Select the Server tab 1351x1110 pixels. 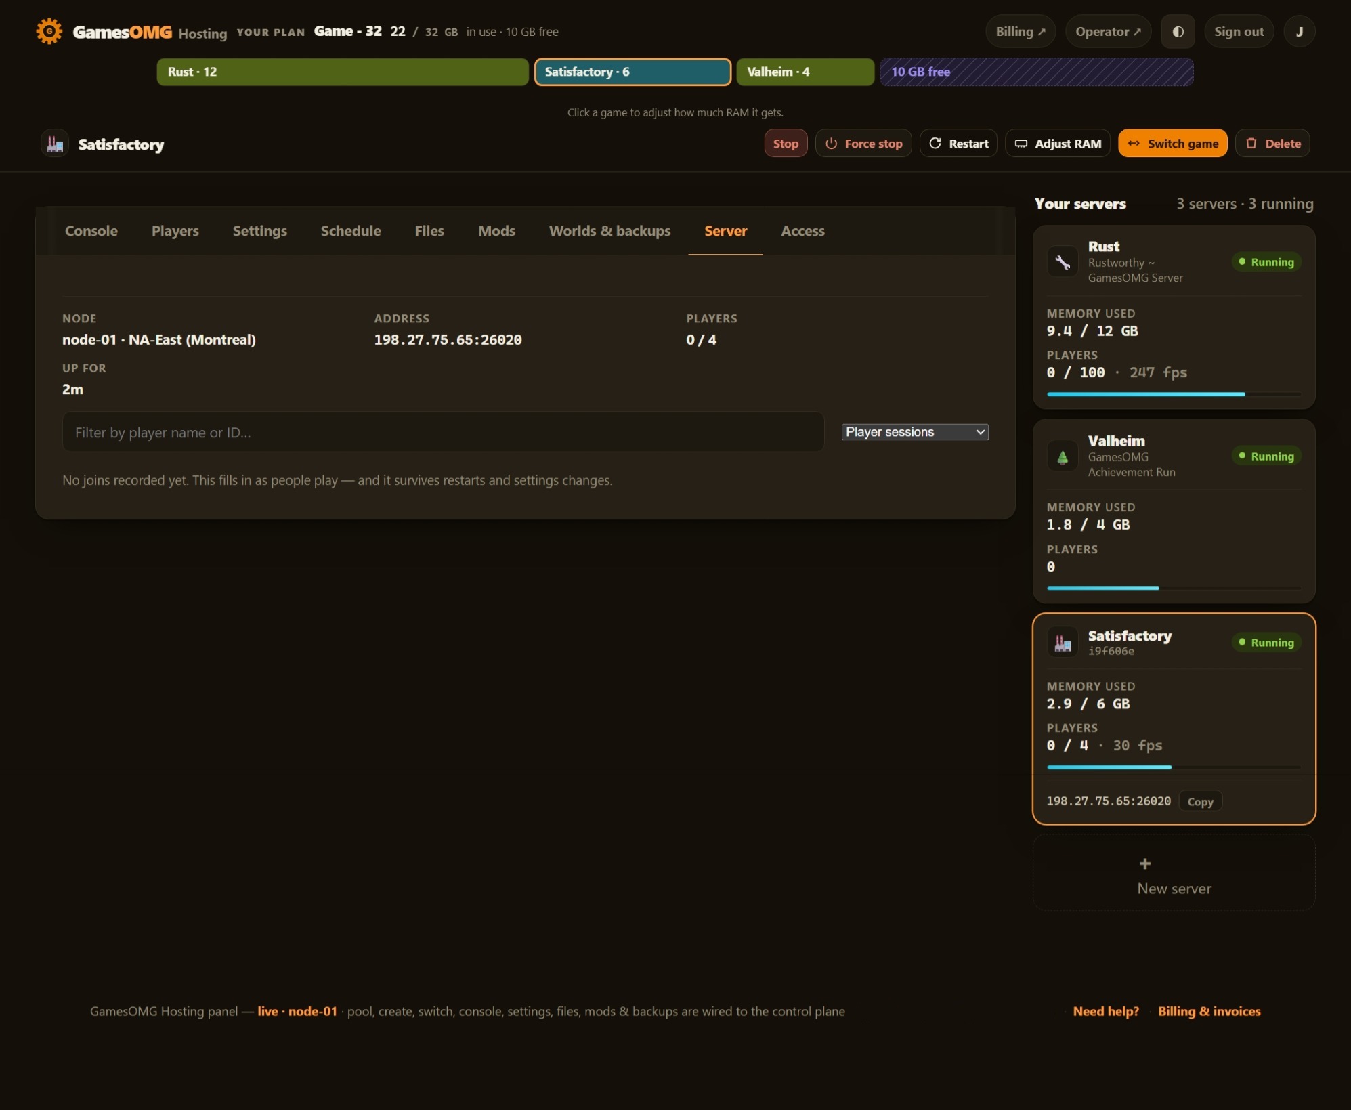click(x=725, y=231)
